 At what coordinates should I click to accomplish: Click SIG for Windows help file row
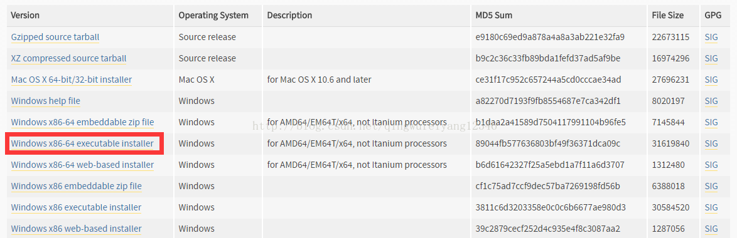(711, 101)
